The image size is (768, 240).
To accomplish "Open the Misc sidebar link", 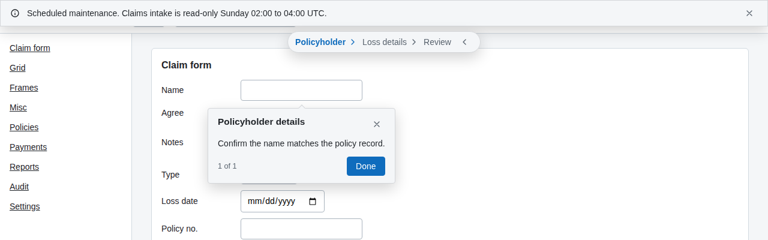I will (x=18, y=107).
